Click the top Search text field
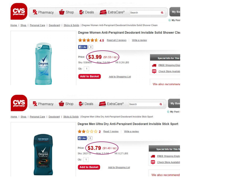Screen dimensions: 242x182 145,13
